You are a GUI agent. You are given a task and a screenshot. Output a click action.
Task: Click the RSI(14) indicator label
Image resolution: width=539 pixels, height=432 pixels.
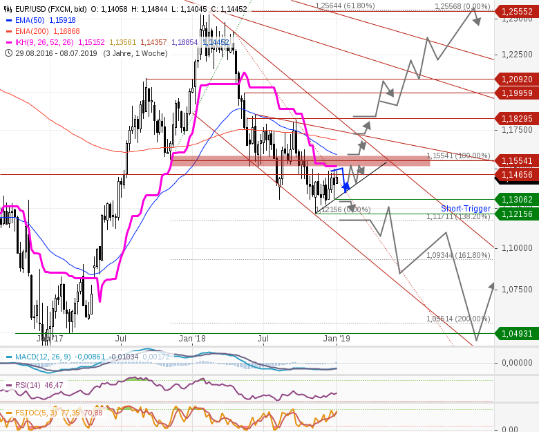pyautogui.click(x=28, y=385)
